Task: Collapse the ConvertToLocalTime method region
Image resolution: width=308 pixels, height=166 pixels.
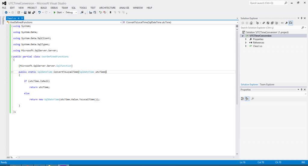Action: 12,72
